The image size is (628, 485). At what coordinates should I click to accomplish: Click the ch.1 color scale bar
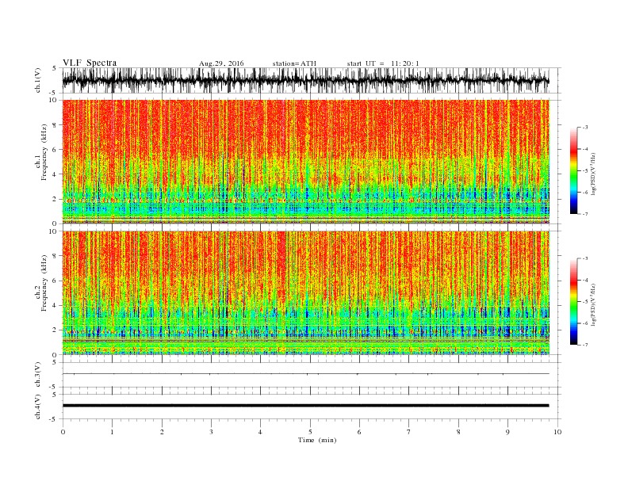(x=573, y=171)
